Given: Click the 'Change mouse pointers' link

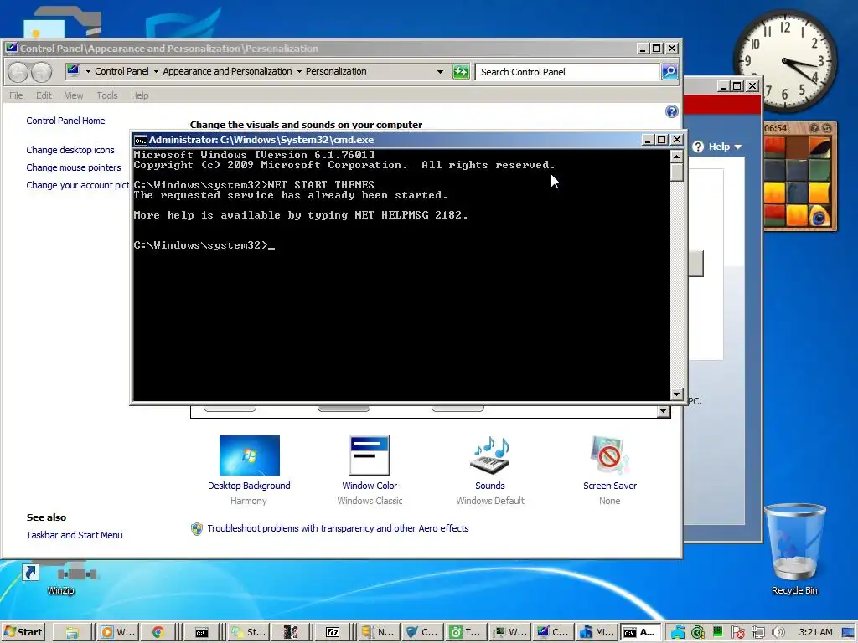Looking at the screenshot, I should click(74, 167).
